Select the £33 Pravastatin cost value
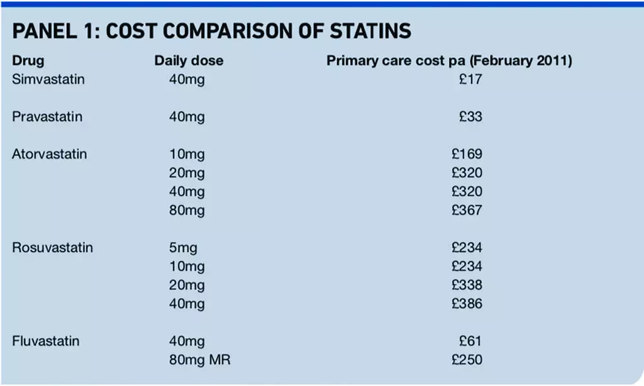Image resolution: width=644 pixels, height=386 pixels. coord(470,117)
